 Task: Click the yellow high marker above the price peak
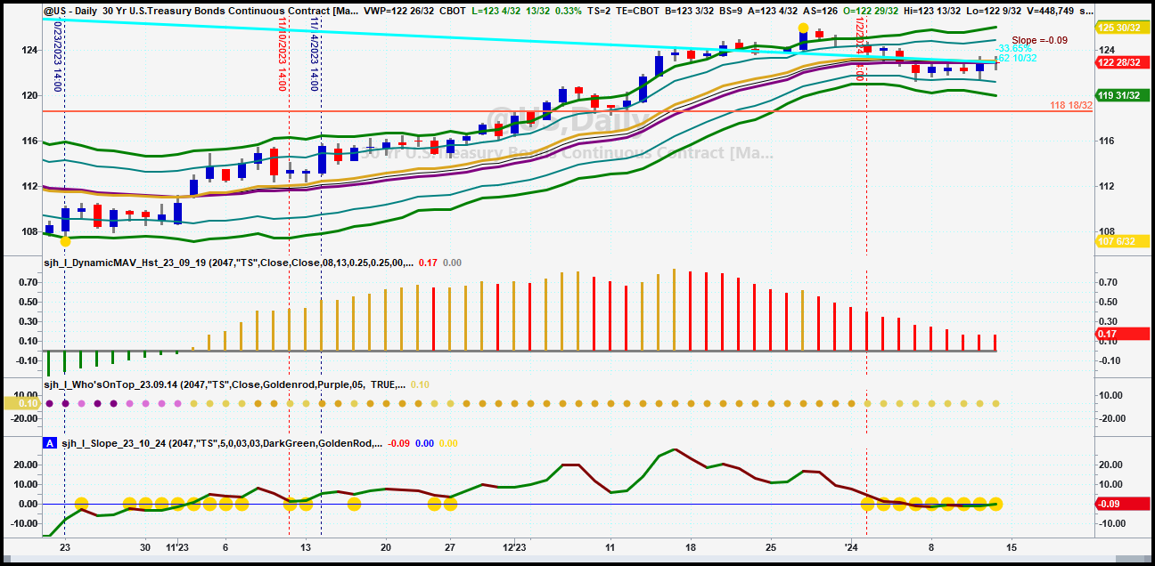pos(803,28)
